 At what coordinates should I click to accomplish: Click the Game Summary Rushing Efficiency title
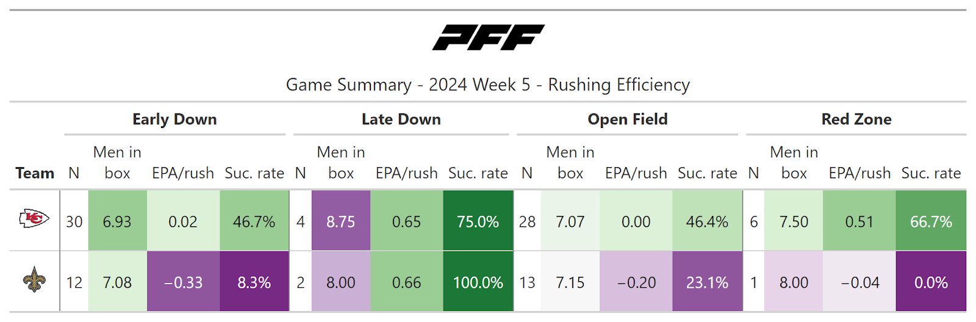pyautogui.click(x=488, y=85)
